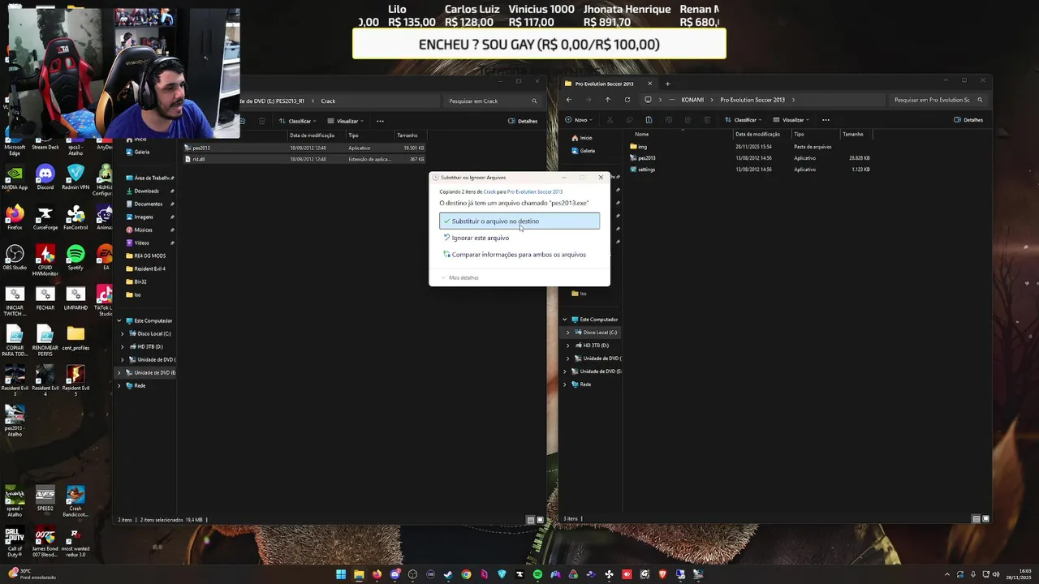Viewport: 1039px width, 584px height.
Task: Expand Rede in Crack window tree
Action: 119,385
